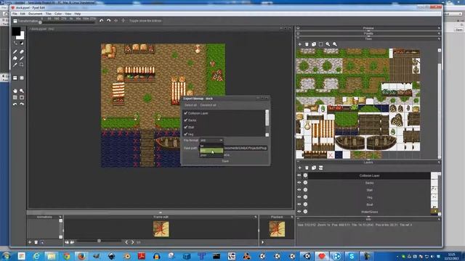Click the transformation angle slider handle
This screenshot has width=465, height=261.
pyautogui.click(x=41, y=22)
